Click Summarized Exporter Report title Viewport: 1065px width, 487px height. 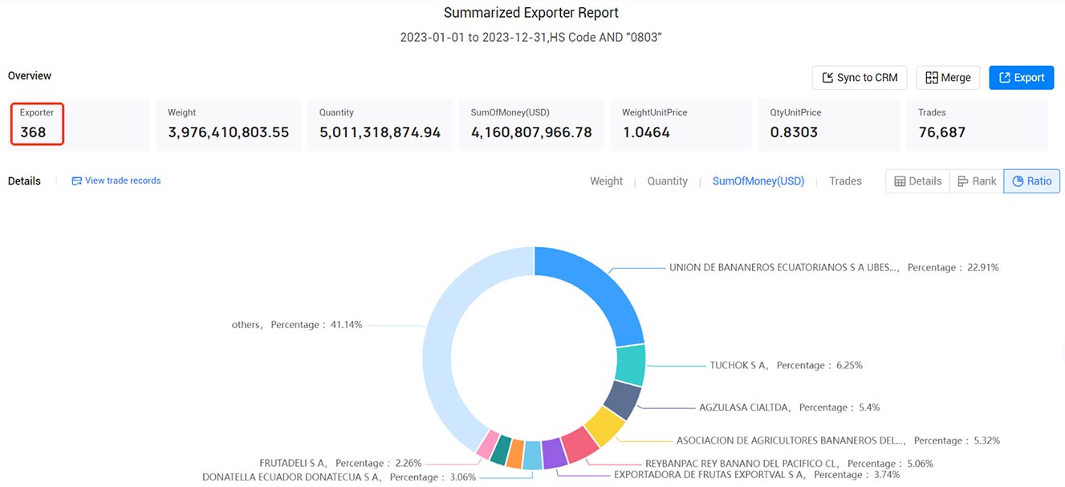[531, 13]
